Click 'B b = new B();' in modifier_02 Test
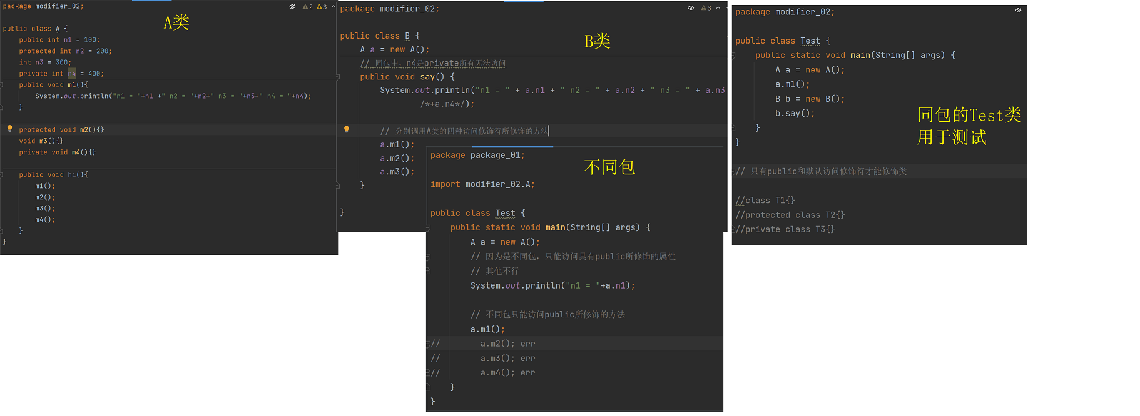 pos(810,99)
